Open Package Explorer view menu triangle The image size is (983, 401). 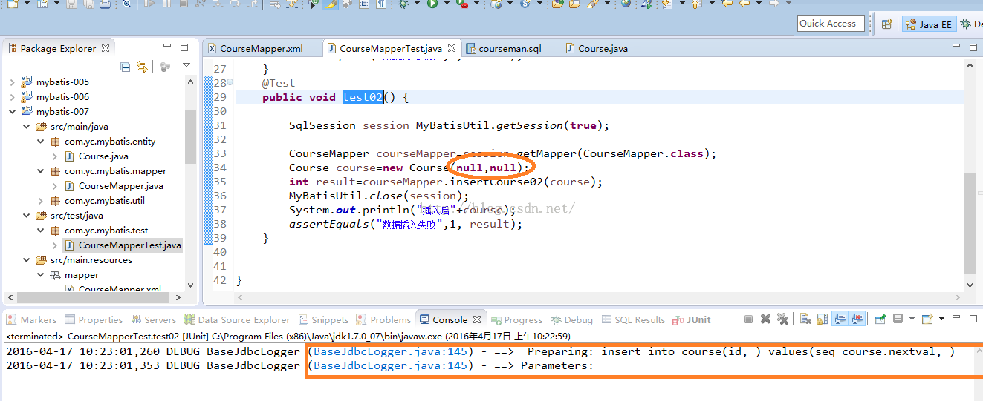tap(186, 66)
